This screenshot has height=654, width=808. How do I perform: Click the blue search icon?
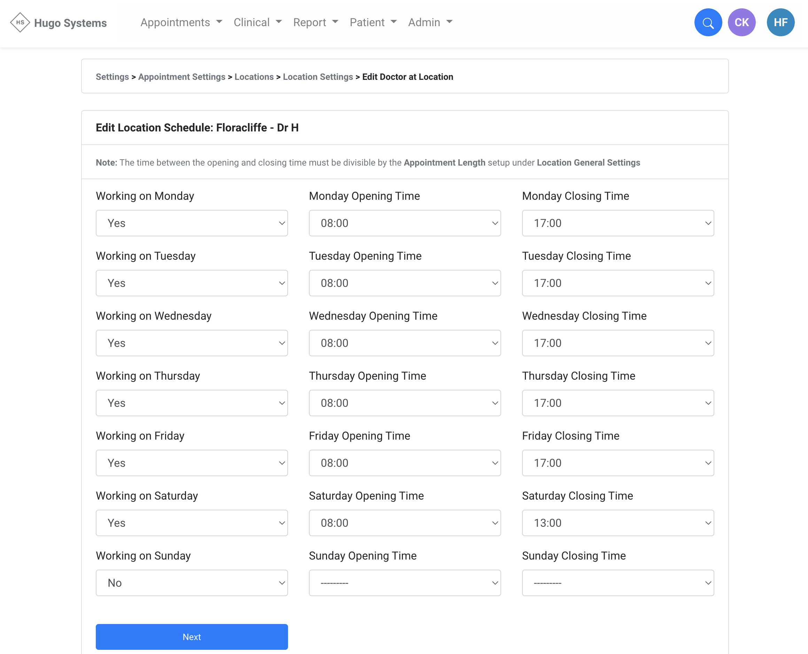pyautogui.click(x=707, y=23)
